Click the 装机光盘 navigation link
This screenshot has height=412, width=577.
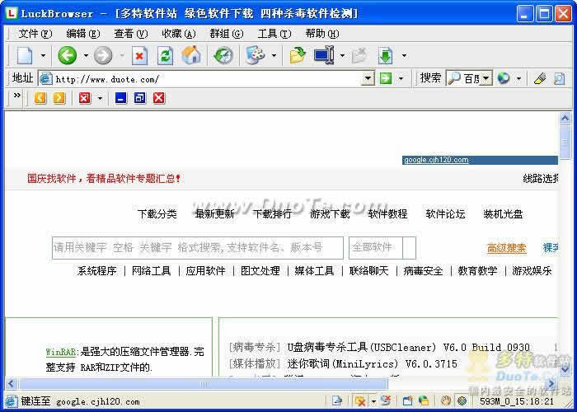(x=503, y=213)
